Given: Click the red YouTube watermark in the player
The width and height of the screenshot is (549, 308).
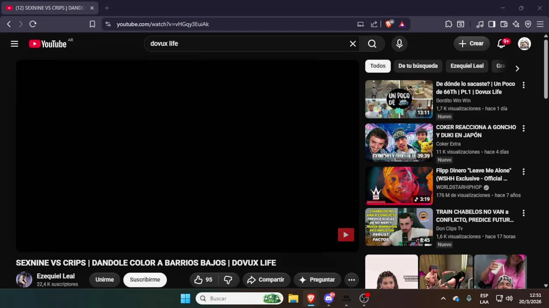Looking at the screenshot, I should coord(346,234).
